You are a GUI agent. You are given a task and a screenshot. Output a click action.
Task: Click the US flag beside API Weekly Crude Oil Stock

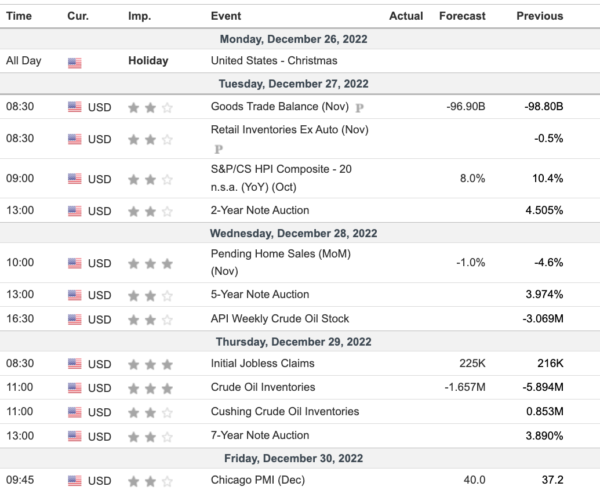pyautogui.click(x=75, y=320)
